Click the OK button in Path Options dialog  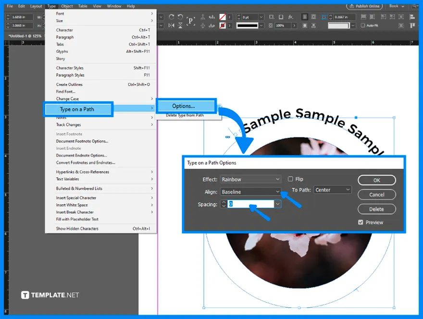click(377, 180)
